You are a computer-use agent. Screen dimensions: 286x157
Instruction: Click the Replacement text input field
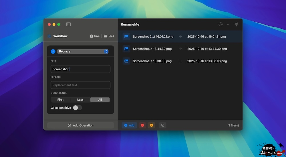pyautogui.click(x=80, y=85)
